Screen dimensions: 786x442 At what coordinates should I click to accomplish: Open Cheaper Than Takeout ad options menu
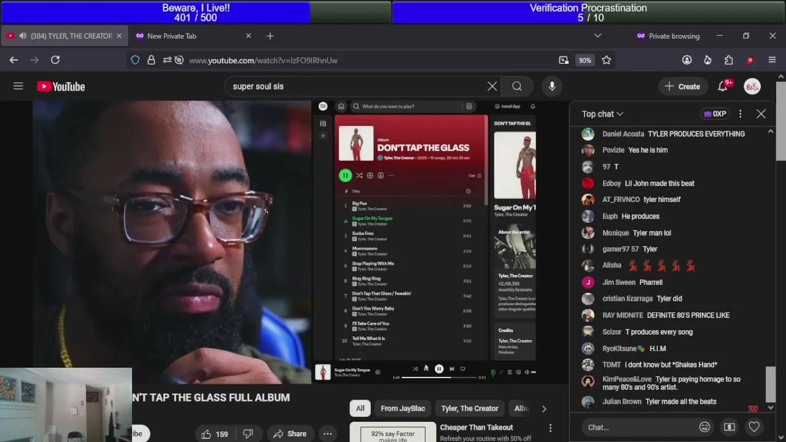(550, 428)
